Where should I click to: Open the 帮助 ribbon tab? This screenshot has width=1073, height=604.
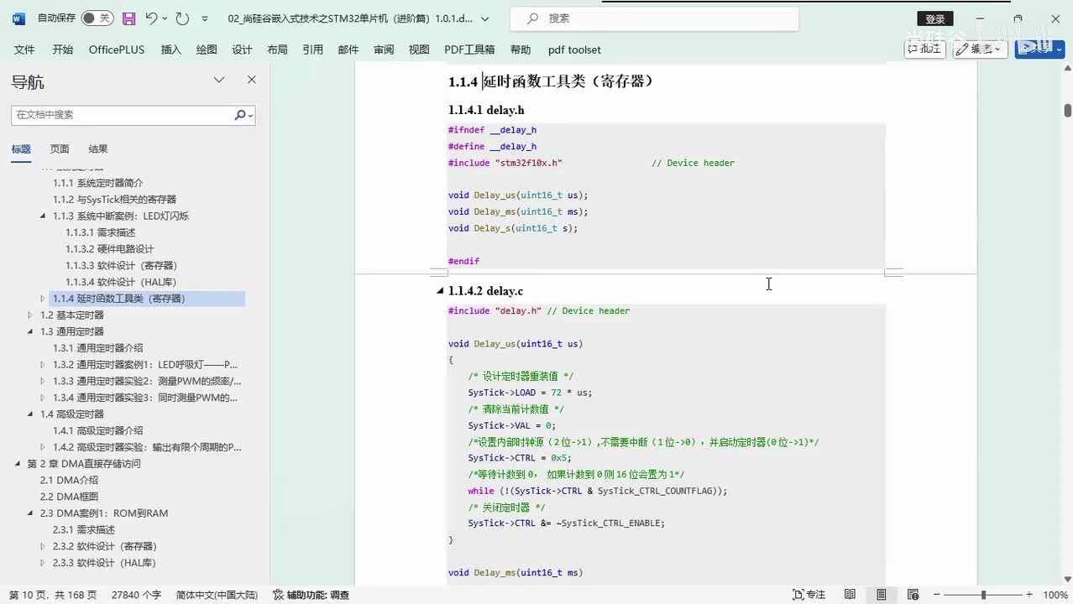point(521,49)
